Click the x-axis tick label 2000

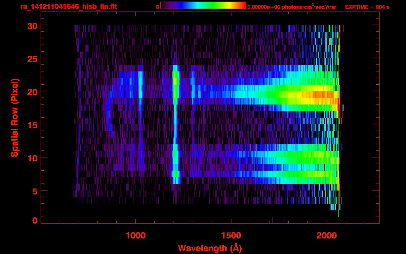click(327, 235)
